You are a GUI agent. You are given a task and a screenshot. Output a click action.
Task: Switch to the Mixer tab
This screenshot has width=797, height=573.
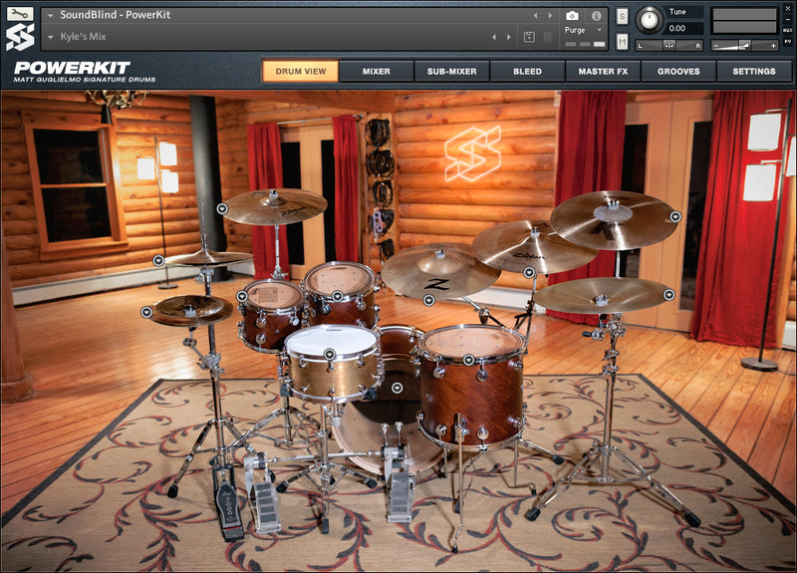coord(376,71)
